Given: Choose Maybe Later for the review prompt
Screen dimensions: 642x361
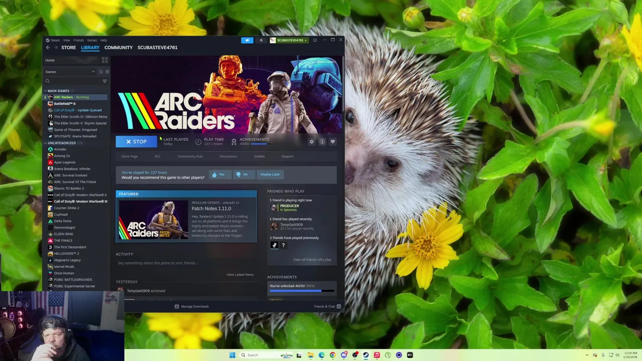Looking at the screenshot, I should pos(270,174).
